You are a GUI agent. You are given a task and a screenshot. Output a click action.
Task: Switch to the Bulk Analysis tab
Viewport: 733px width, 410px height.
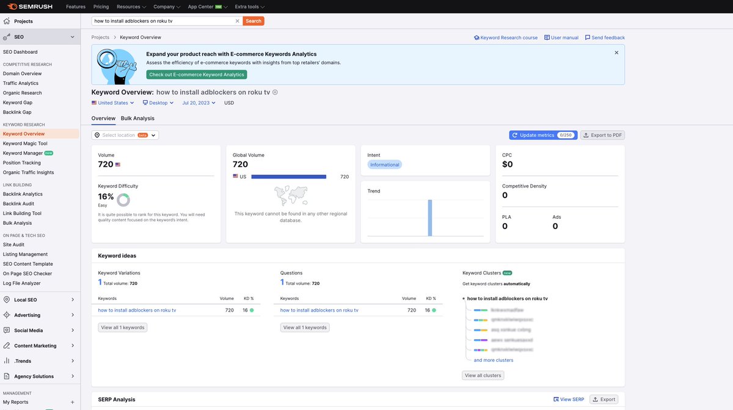[137, 118]
